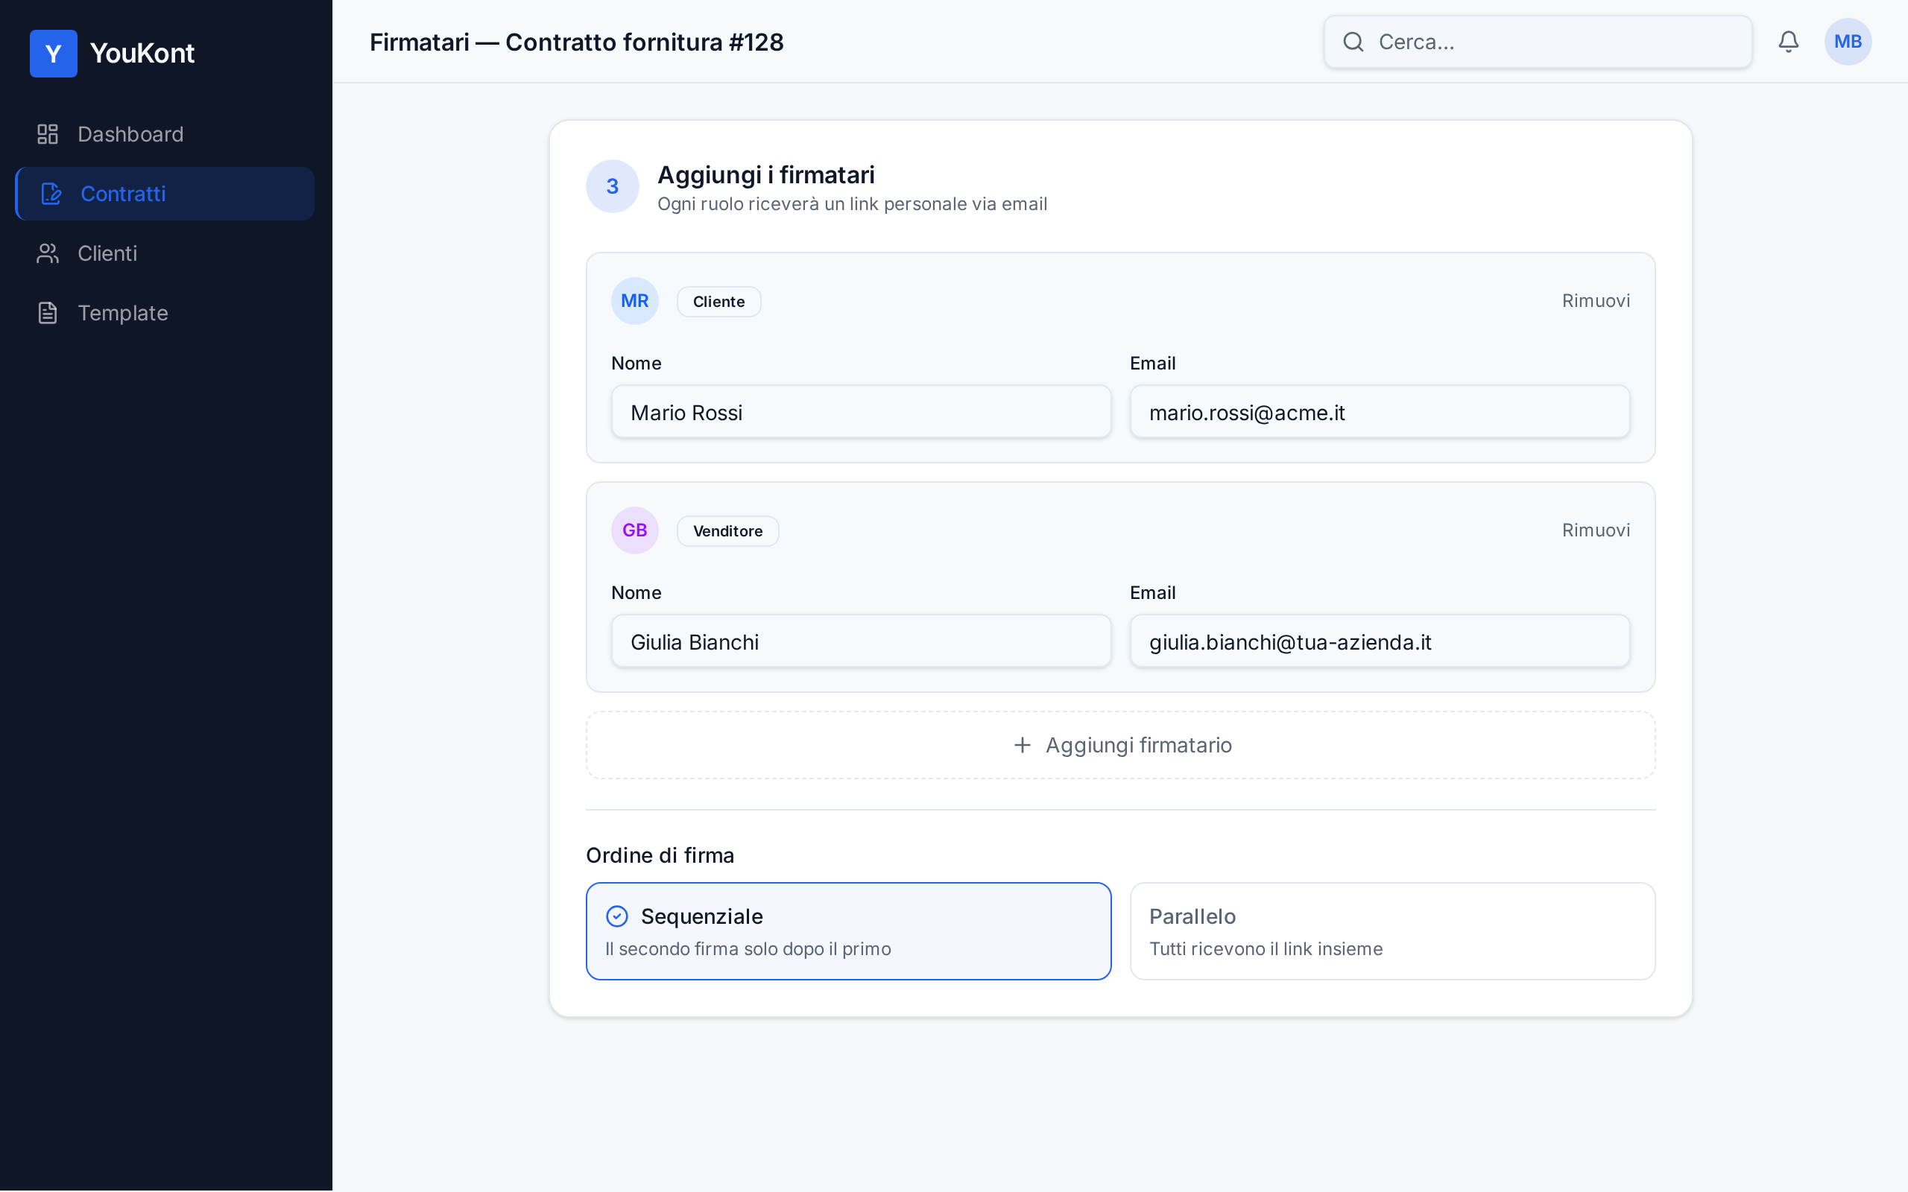Click the search magnifier icon

1353,42
